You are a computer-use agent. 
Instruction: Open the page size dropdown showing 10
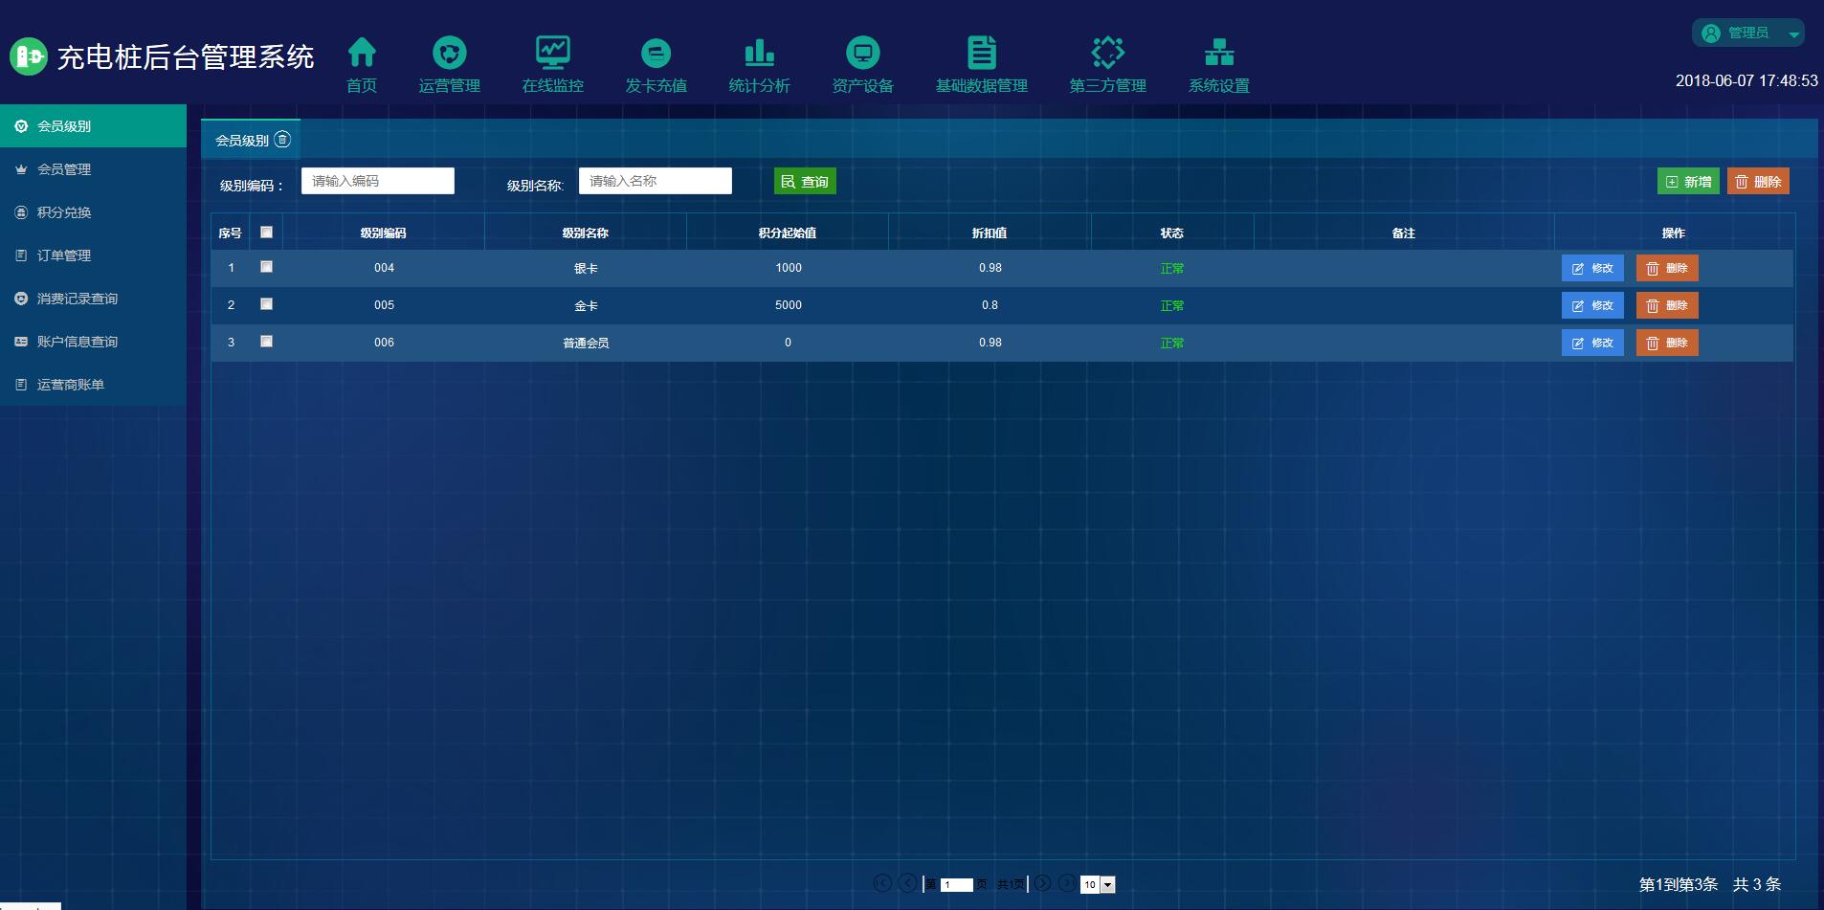pos(1107,885)
